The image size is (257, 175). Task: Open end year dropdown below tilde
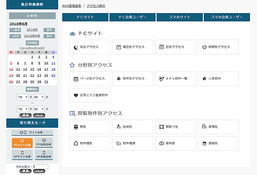click(x=23, y=109)
